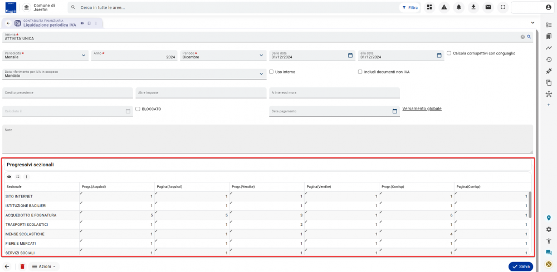The image size is (557, 272).
Task: Click the grid vertical scrollbar
Action: click(x=530, y=205)
